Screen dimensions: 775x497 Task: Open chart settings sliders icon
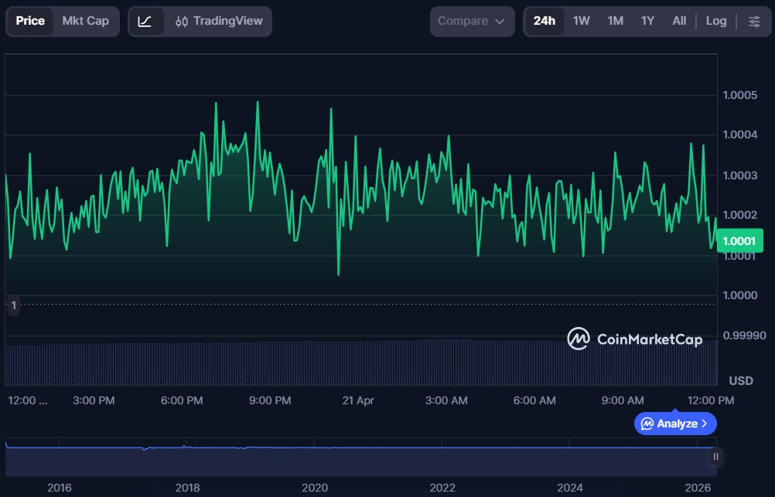(754, 21)
